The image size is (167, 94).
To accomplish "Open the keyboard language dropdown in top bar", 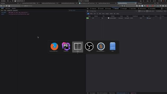I will 154,1.
